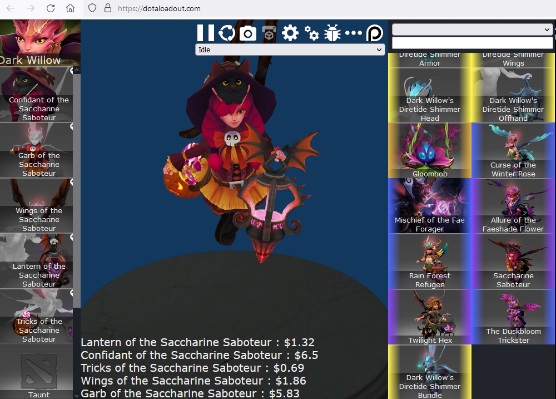Viewport: 556px width, 399px height.
Task: Choose Dark Willow's Diretide Shimmer Head
Action: 429,95
